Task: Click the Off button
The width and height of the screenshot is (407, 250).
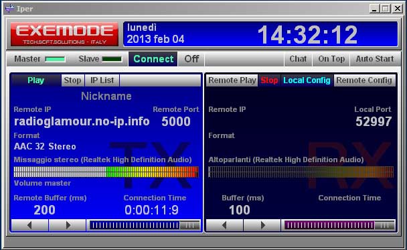Action: click(191, 59)
